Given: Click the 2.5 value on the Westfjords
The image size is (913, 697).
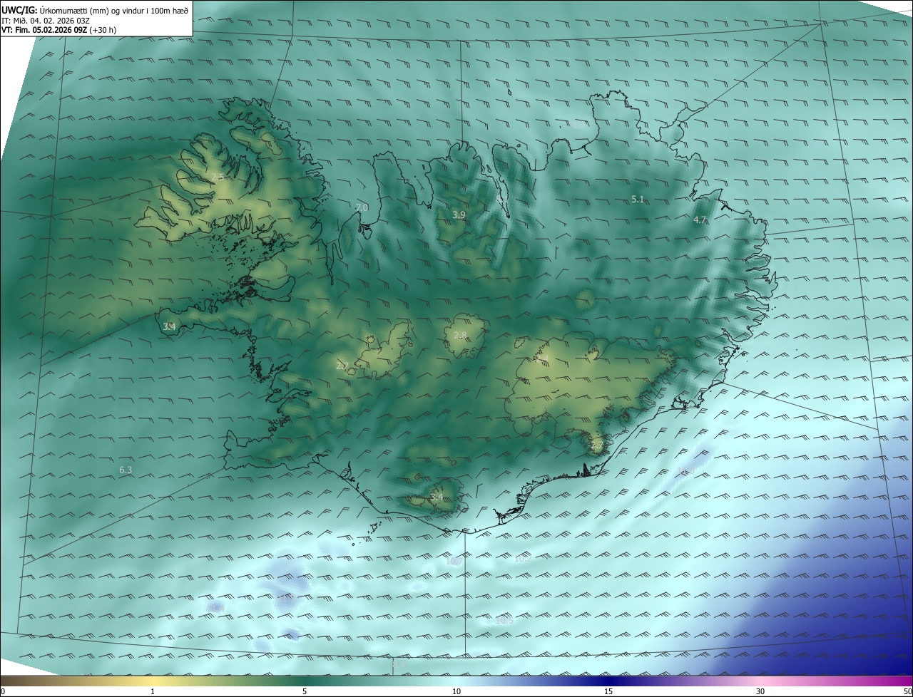Looking at the screenshot, I should tap(218, 177).
